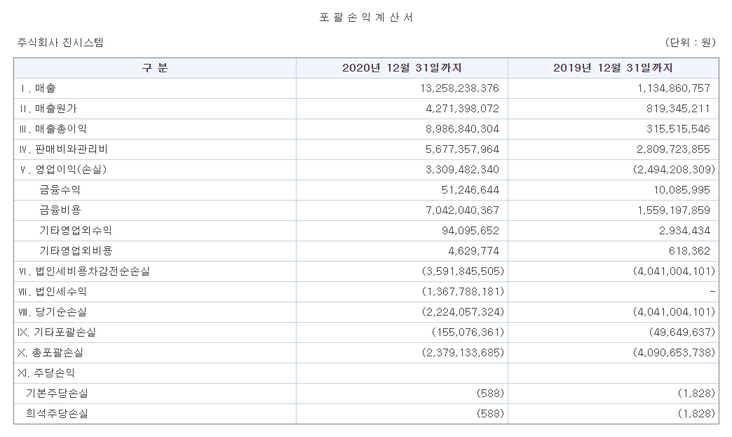Select the 2019 value in 당기순손실 row
Viewport: 732px width, 437px height.
pos(674,312)
